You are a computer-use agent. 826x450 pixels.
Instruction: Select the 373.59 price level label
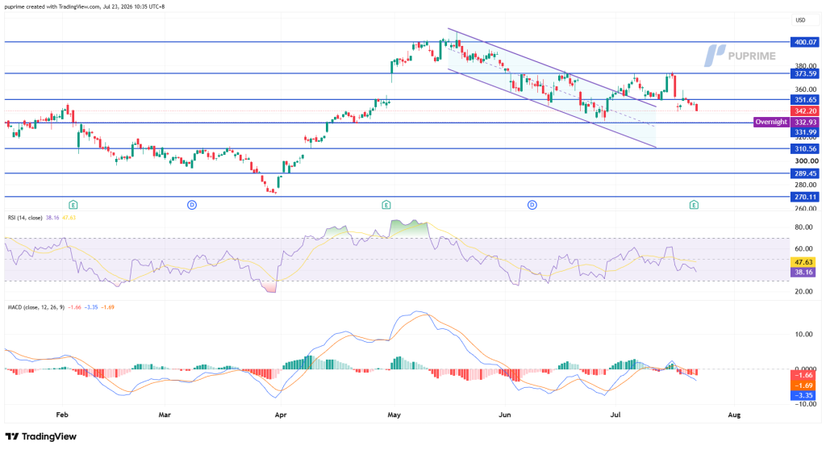pyautogui.click(x=805, y=73)
